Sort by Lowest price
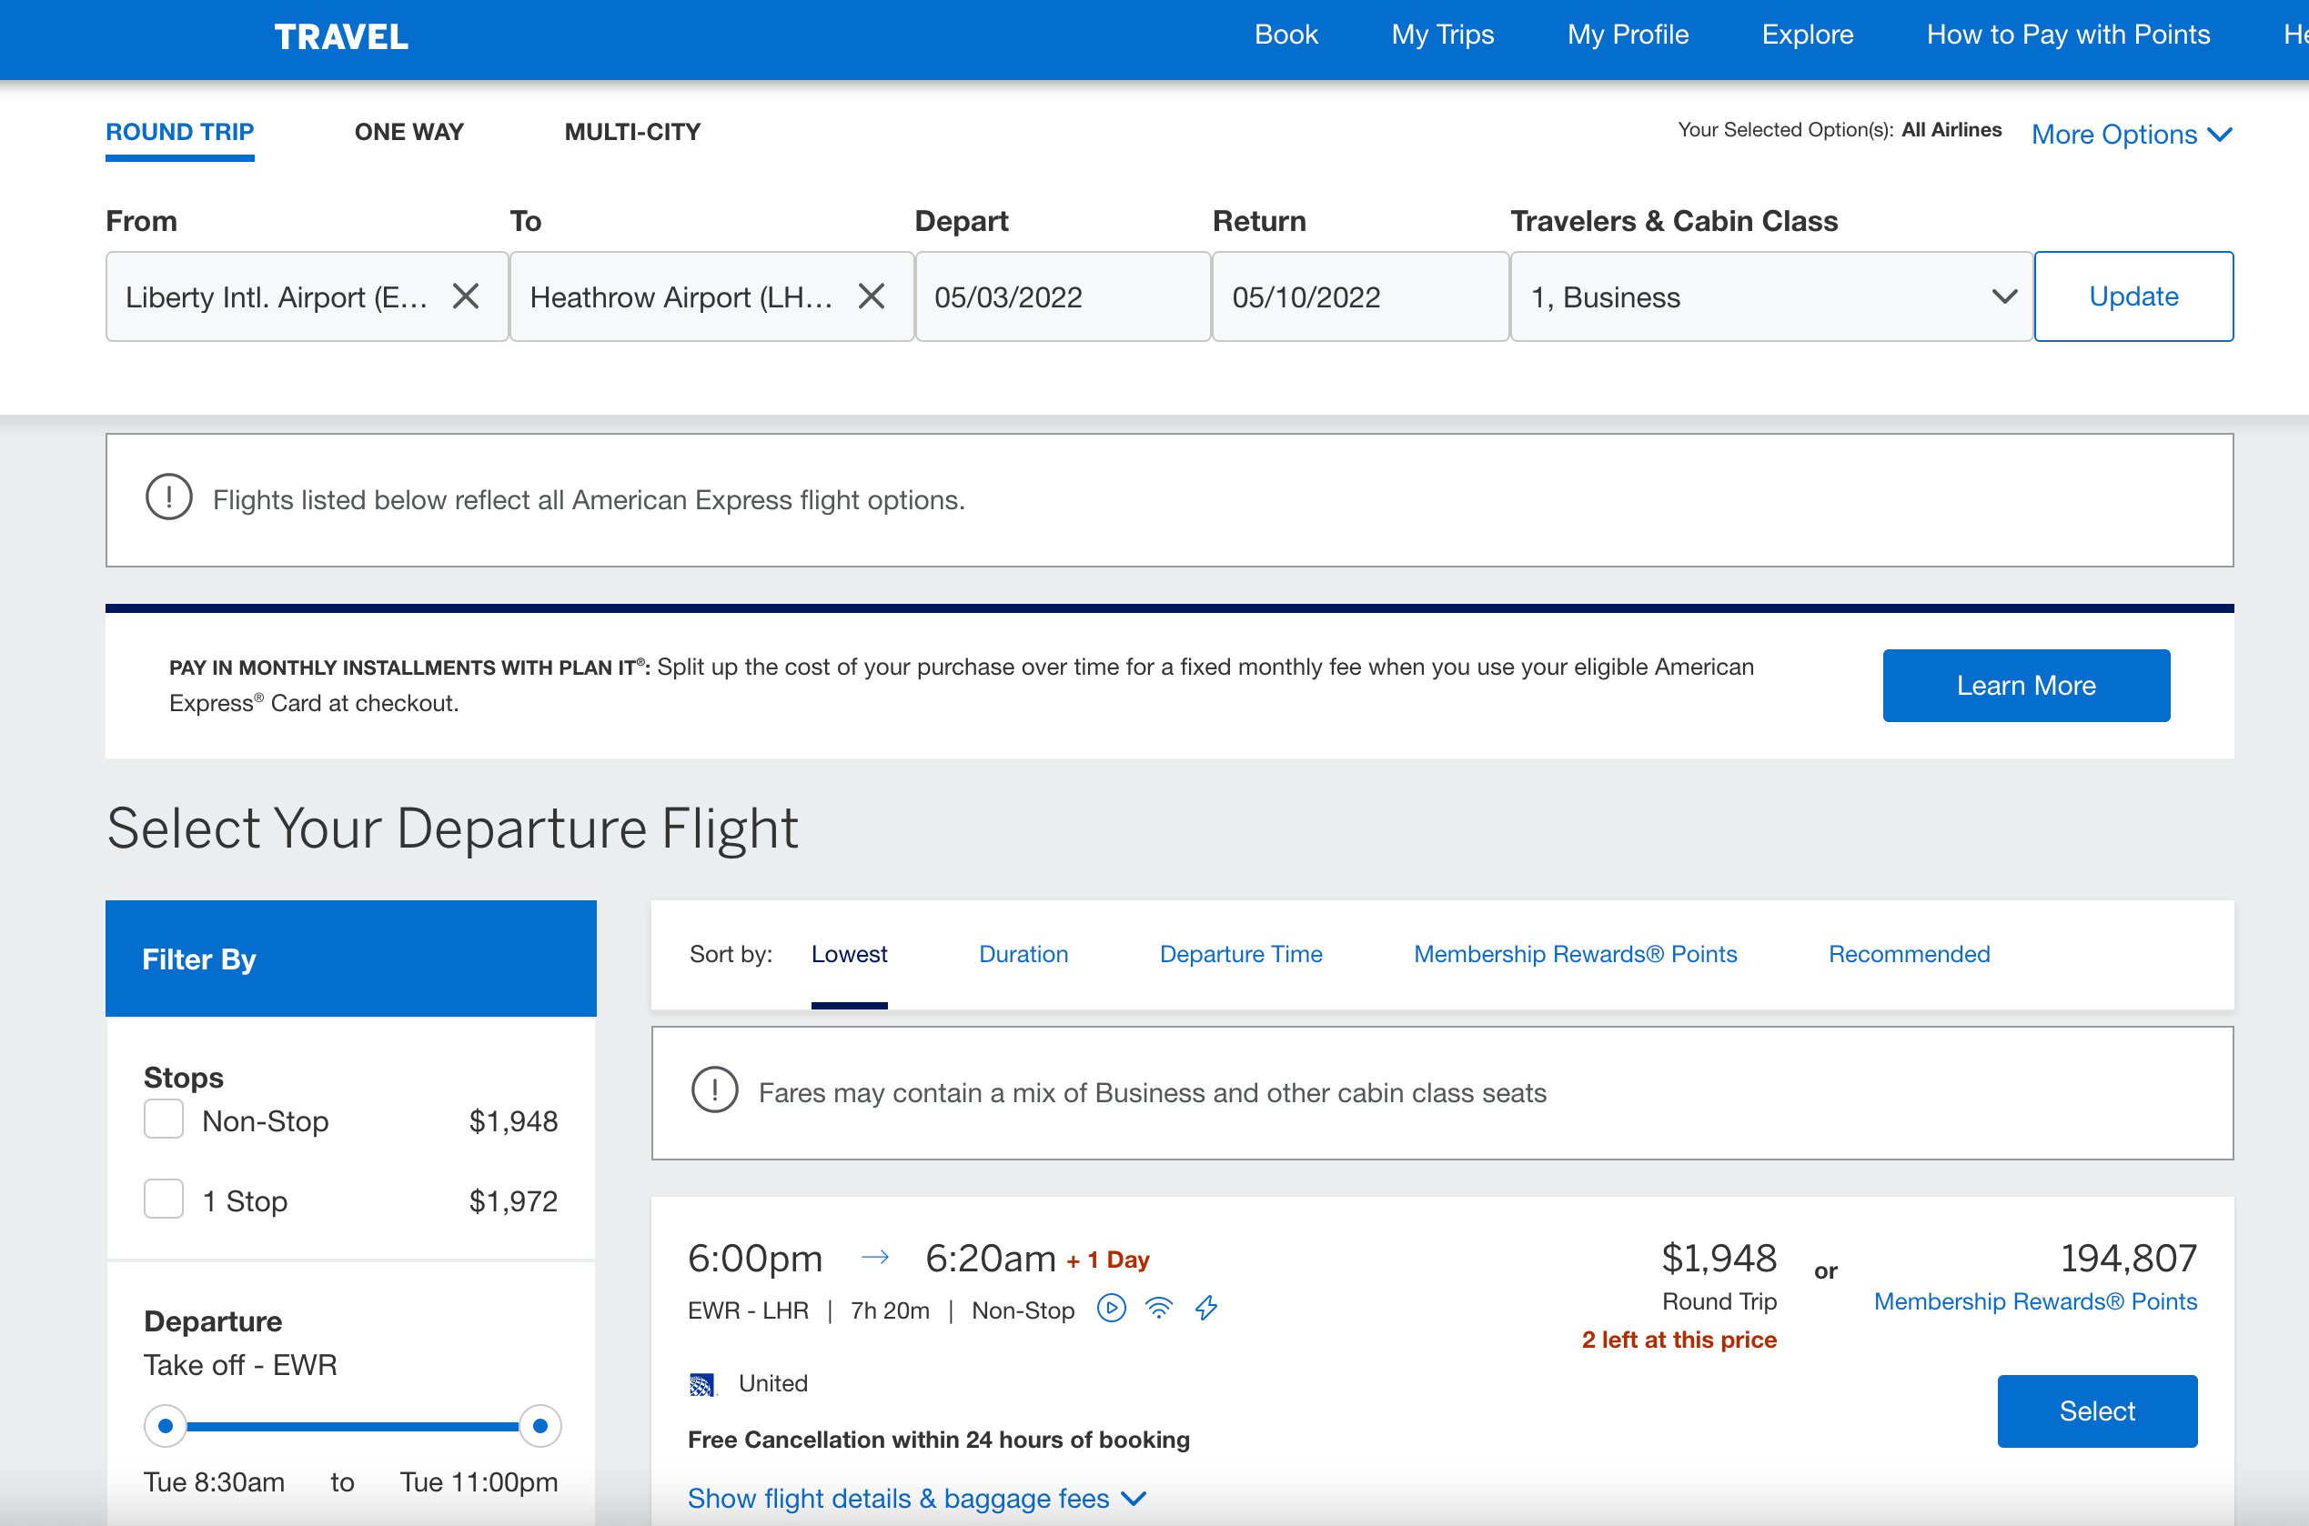 click(x=849, y=955)
